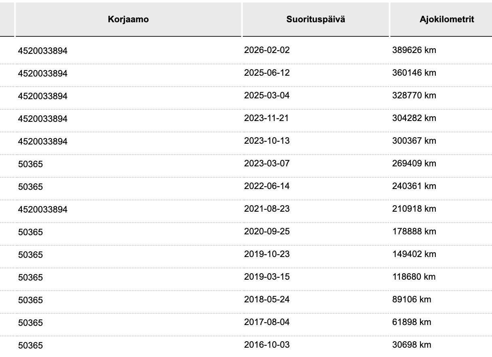Select the 2016-10-03 date entry

(267, 345)
